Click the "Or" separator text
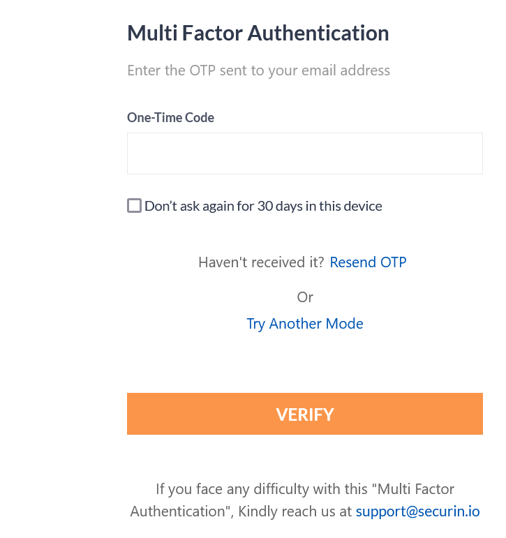 pos(305,297)
